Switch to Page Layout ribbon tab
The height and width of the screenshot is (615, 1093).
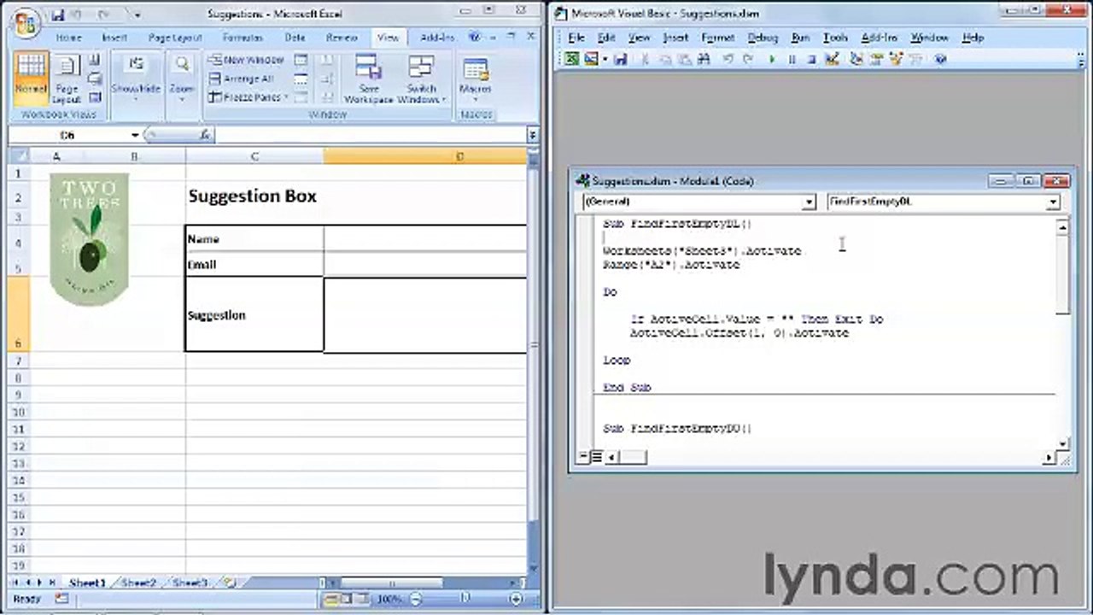coord(175,38)
